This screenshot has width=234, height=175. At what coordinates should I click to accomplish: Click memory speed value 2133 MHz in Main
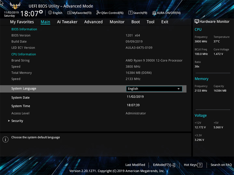[133, 79]
